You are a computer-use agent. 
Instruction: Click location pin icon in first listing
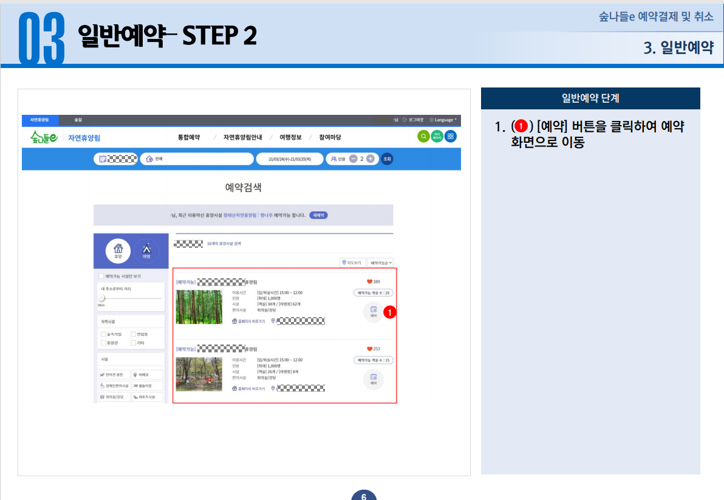pos(273,321)
